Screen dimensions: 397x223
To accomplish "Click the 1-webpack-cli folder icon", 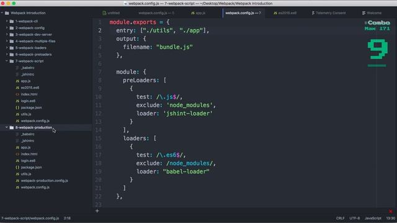I will click(12, 21).
